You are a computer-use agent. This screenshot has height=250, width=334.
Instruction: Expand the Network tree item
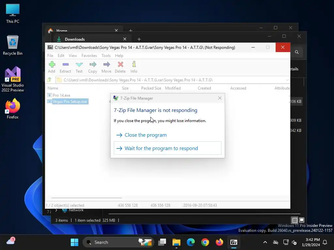tap(56, 210)
